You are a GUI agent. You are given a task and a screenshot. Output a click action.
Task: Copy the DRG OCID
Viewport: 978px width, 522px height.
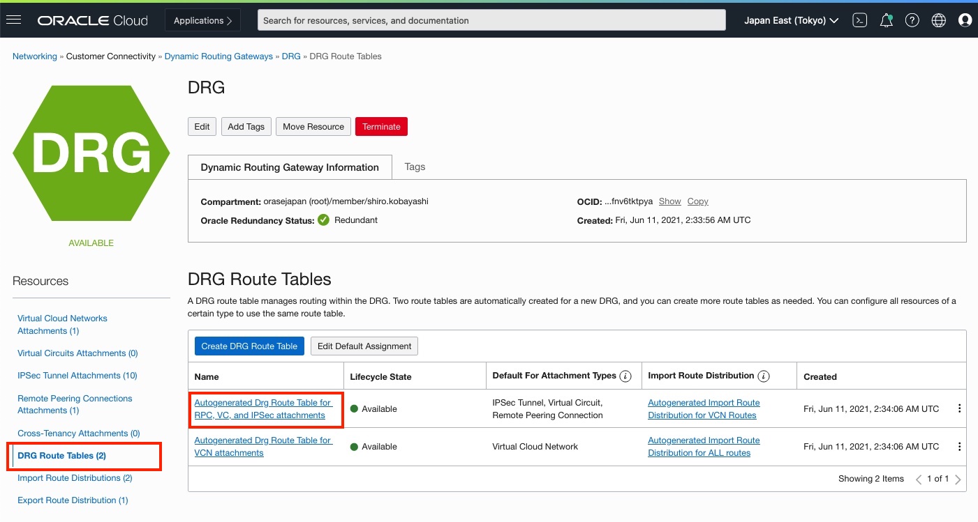coord(697,201)
